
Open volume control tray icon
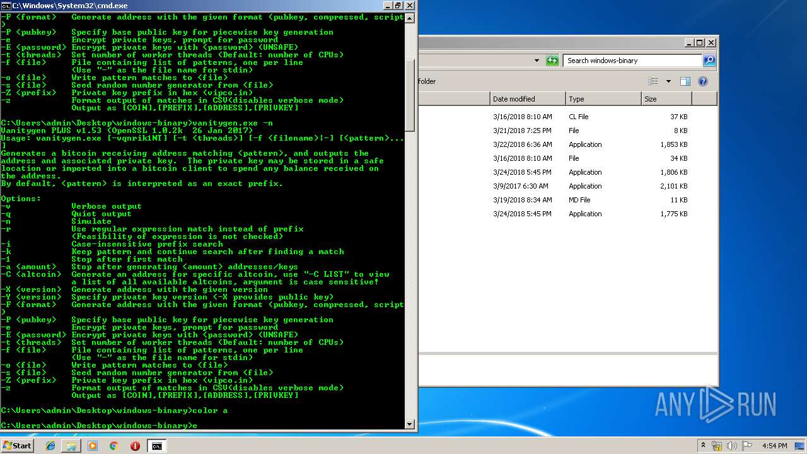point(732,446)
